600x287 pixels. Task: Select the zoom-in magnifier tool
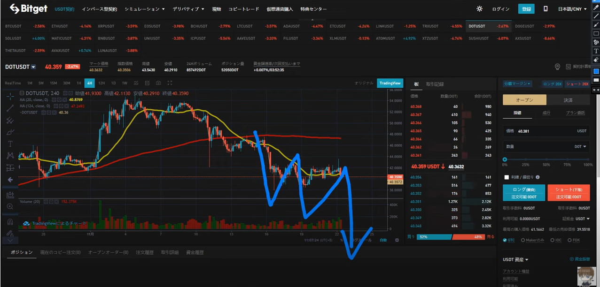[10, 206]
